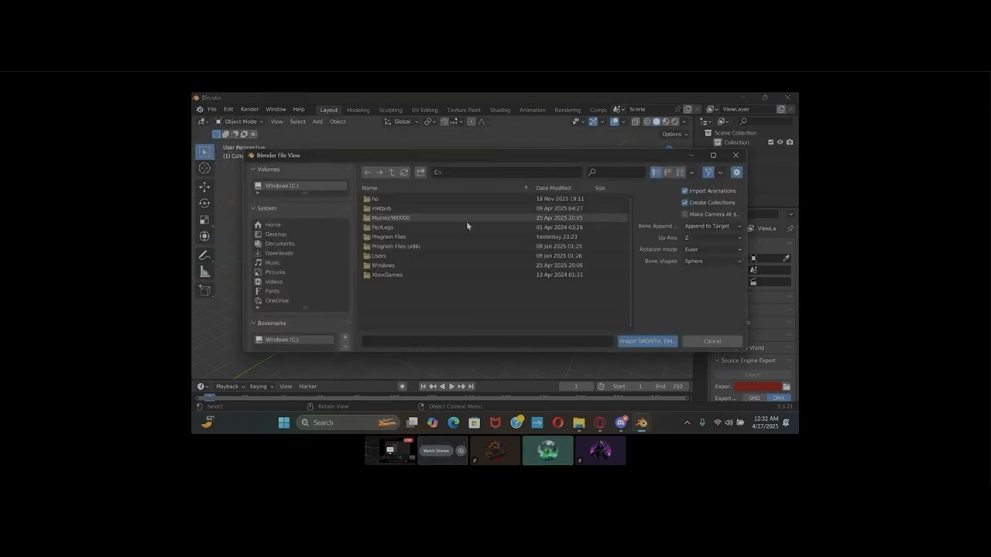Click the Windows Start button
991x557 pixels.
pyautogui.click(x=284, y=422)
